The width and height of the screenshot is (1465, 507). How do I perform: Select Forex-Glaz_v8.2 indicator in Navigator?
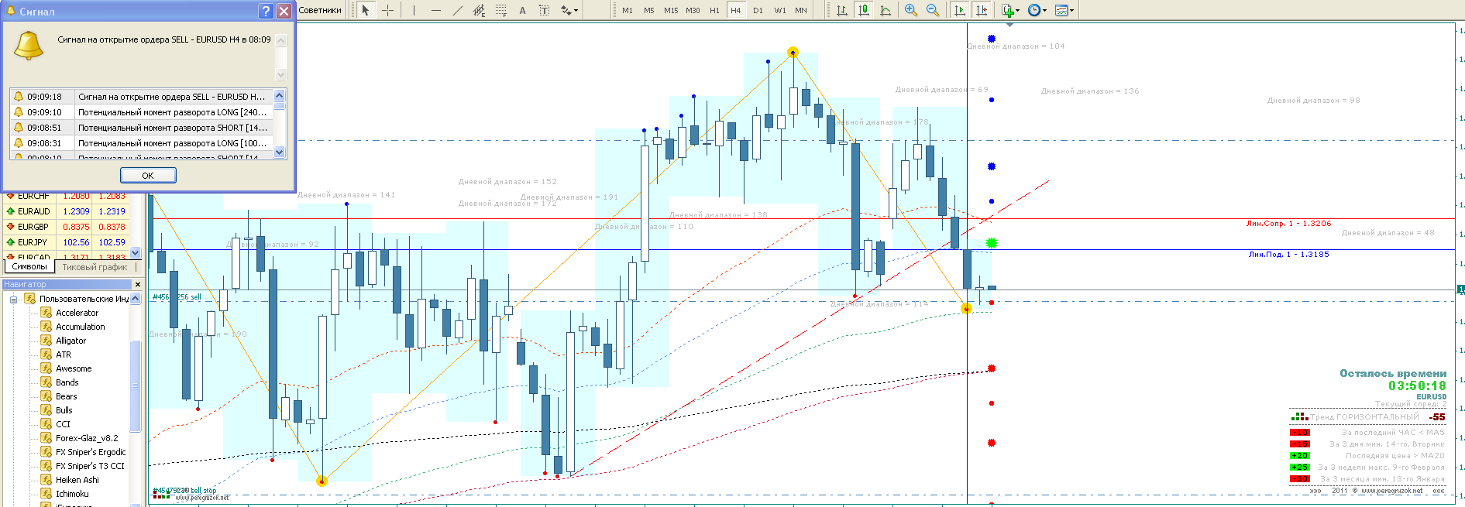tap(87, 438)
